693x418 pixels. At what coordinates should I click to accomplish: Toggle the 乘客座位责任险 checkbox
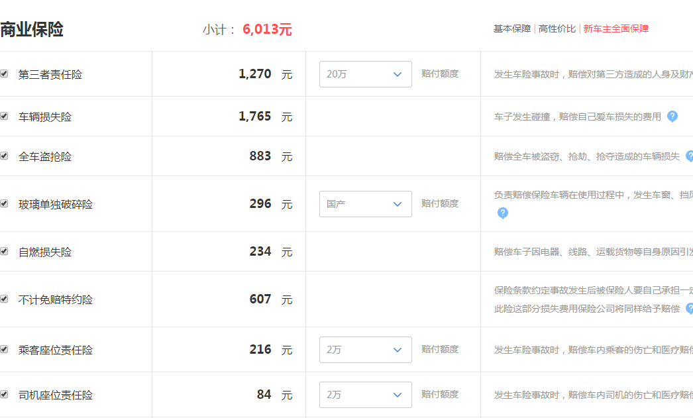(4, 350)
